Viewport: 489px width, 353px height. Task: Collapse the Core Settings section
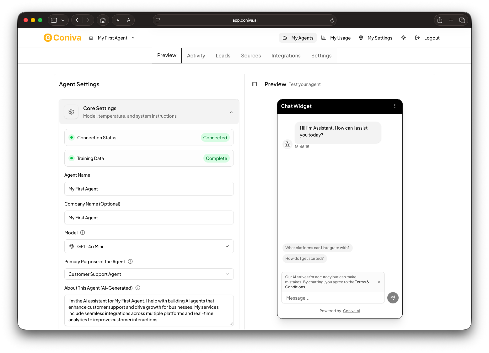[231, 112]
